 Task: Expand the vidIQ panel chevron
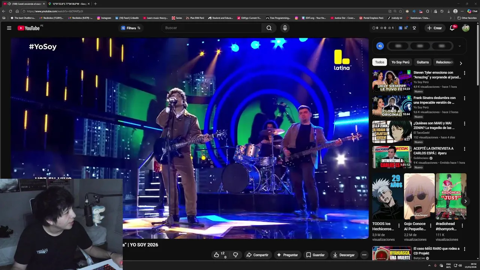[460, 46]
